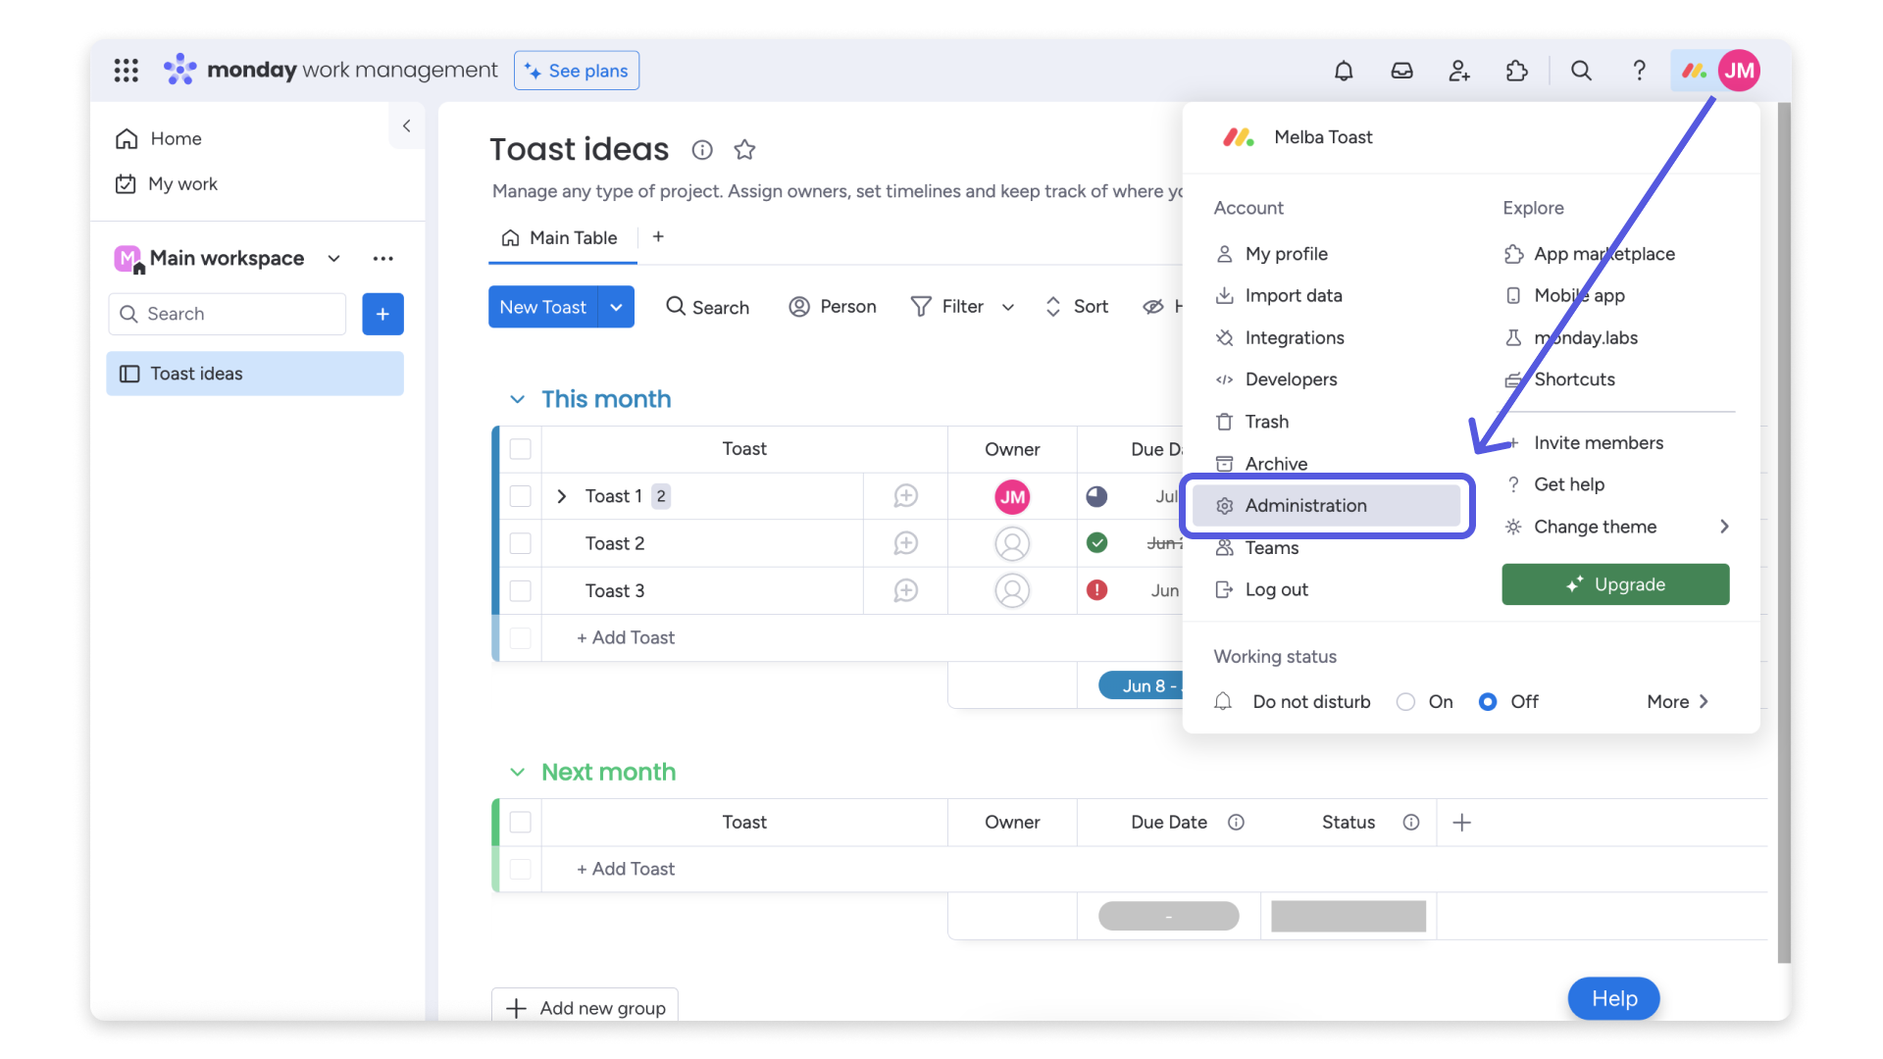Image resolution: width=1883 pixels, height=1059 pixels.
Task: Set Do not disturb to Off
Action: coord(1488,702)
